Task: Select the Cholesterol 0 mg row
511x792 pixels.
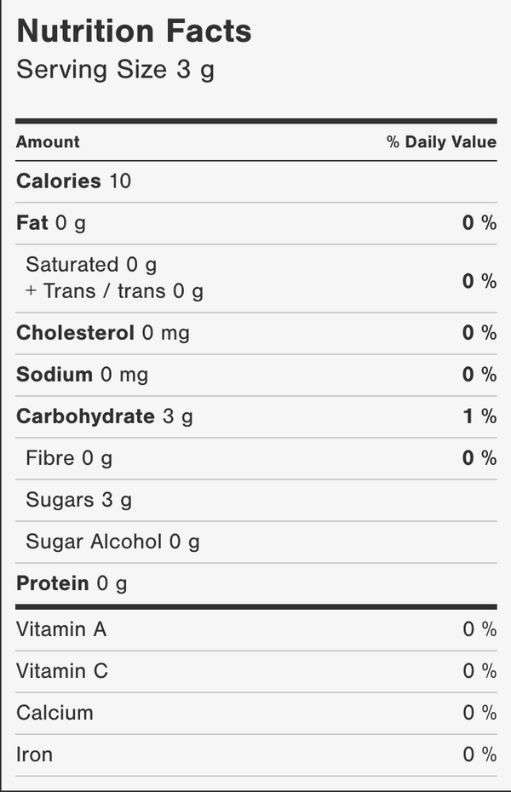Action: click(256, 333)
